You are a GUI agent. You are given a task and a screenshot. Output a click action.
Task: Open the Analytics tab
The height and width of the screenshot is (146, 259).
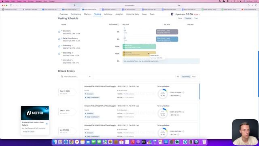[x=119, y=14]
